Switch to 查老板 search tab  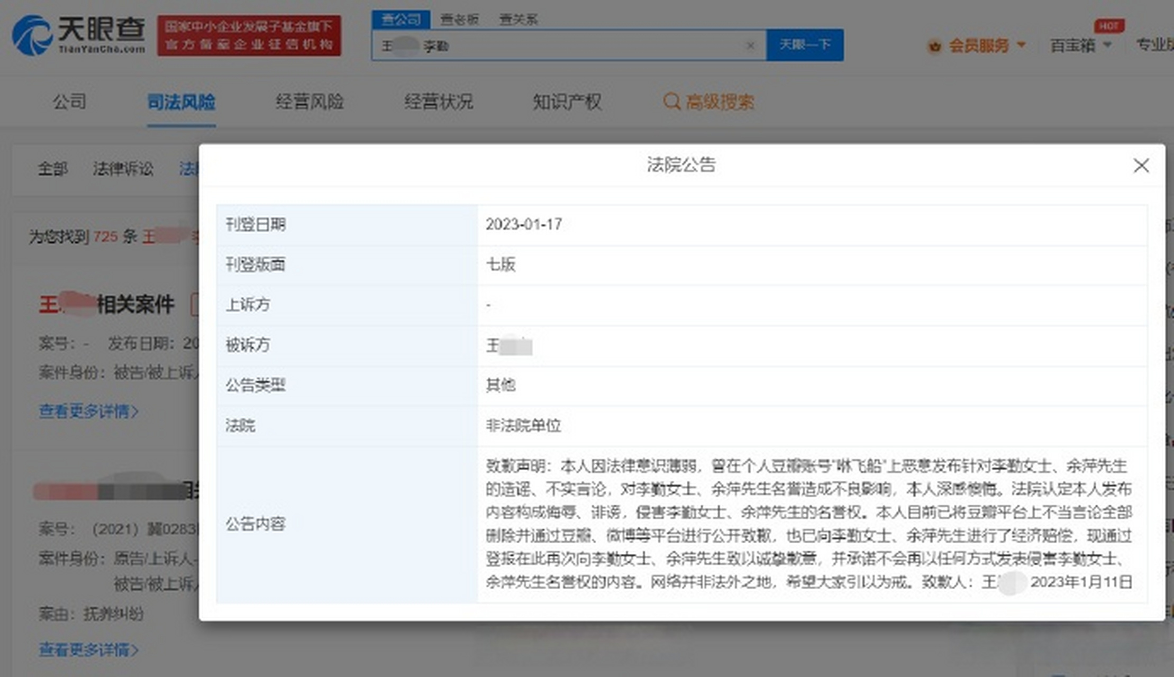[460, 18]
